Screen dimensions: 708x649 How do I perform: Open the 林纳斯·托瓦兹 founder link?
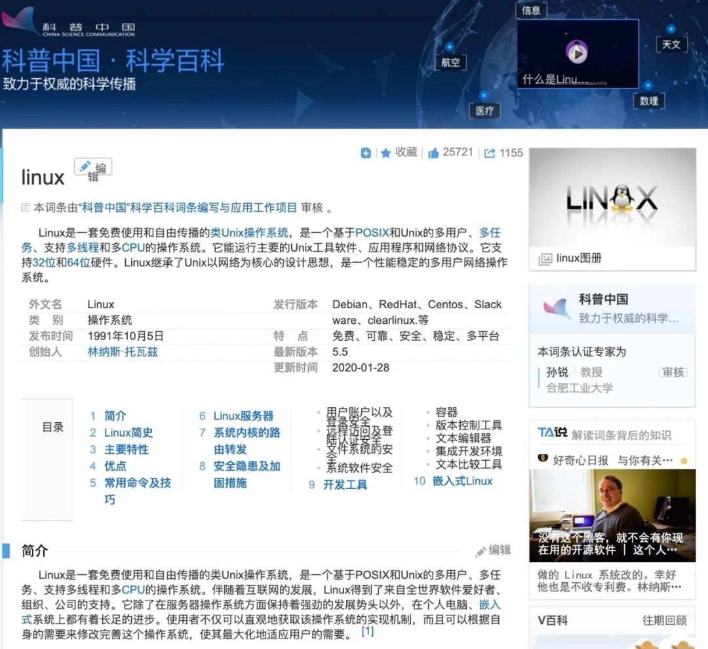click(x=123, y=352)
